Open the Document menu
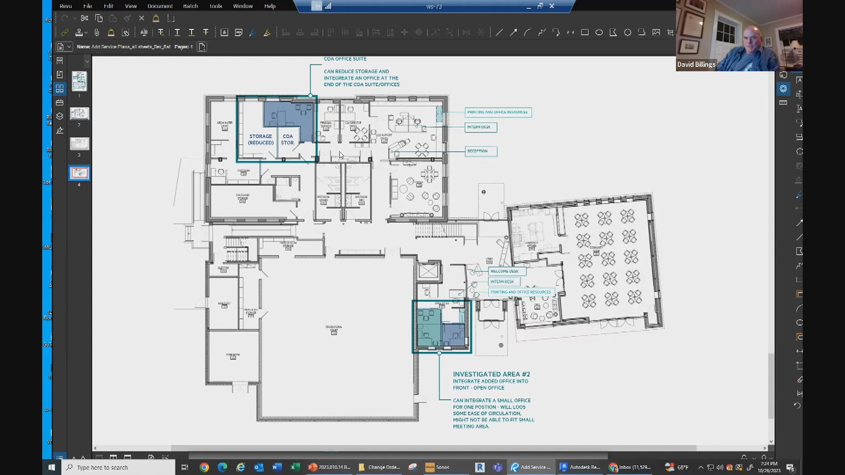Image resolution: width=845 pixels, height=475 pixels. [160, 6]
